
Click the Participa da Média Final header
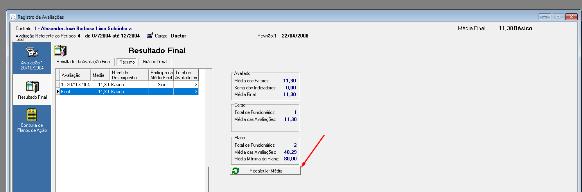(x=161, y=75)
